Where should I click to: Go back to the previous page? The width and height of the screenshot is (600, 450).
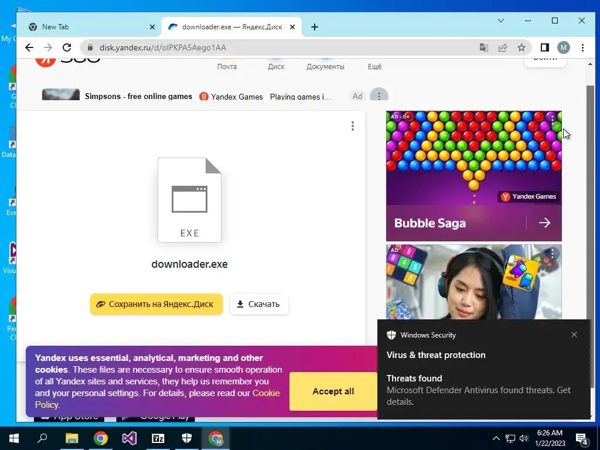tap(29, 47)
